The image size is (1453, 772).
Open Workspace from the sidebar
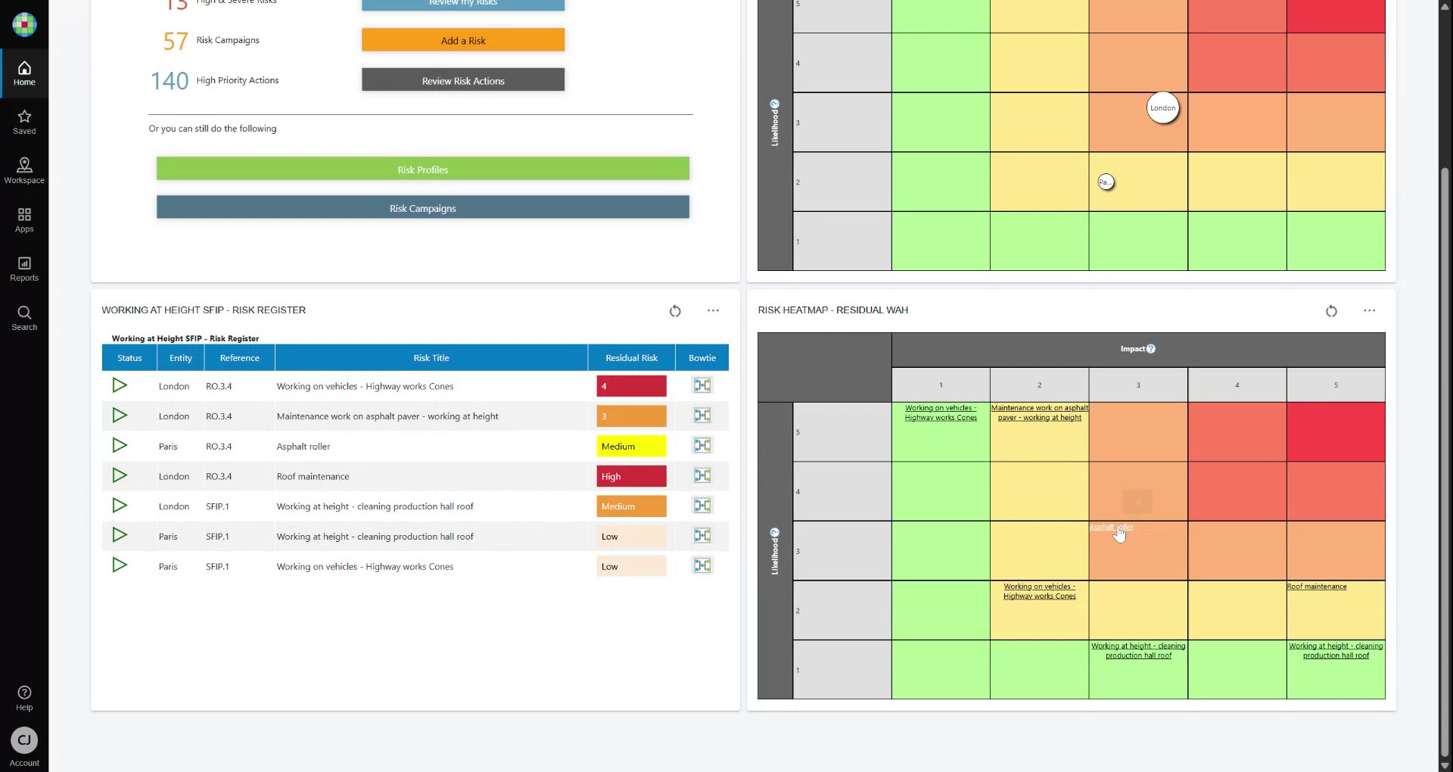tap(24, 170)
